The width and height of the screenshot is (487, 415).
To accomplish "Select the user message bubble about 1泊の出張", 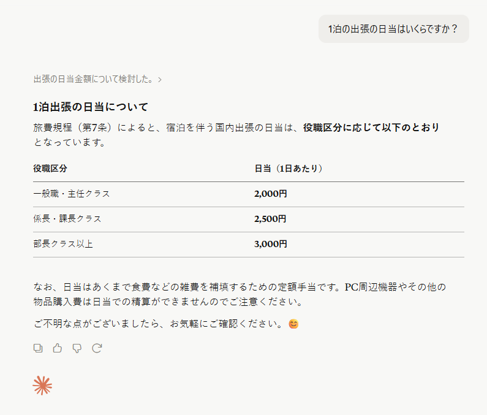I will [x=393, y=29].
